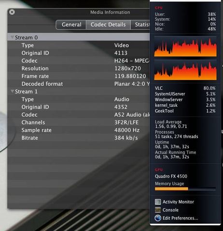The height and width of the screenshot is (231, 223).
Task: Click the Edit Preferences globe icon
Action: click(x=158, y=218)
